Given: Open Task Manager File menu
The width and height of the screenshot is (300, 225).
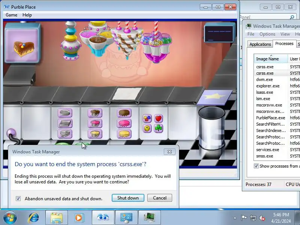Looking at the screenshot, I should [251, 34].
